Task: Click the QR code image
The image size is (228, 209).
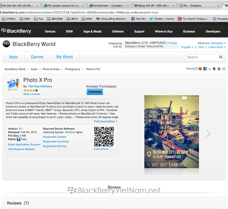Action: [x=104, y=137]
